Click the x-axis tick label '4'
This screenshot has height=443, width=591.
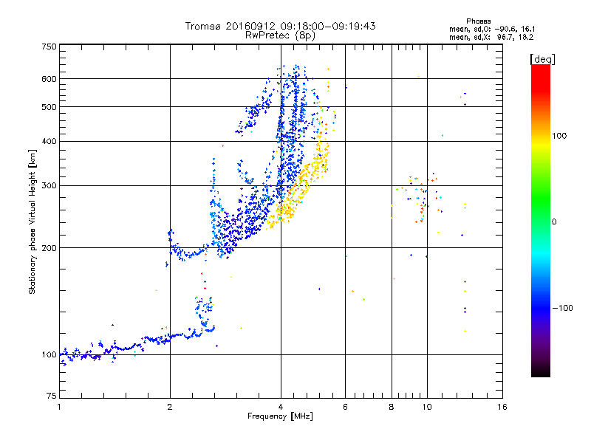281,407
